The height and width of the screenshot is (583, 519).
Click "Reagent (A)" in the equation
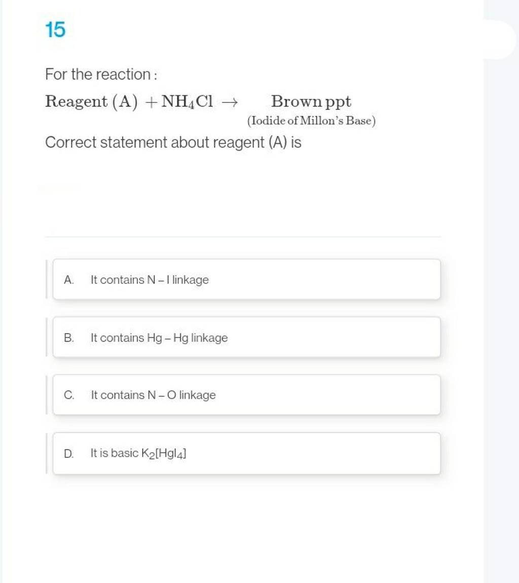click(x=90, y=101)
